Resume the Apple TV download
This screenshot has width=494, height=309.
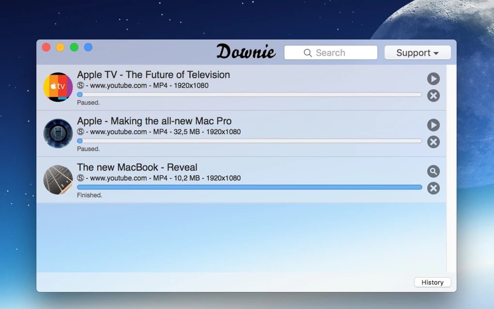coord(433,79)
